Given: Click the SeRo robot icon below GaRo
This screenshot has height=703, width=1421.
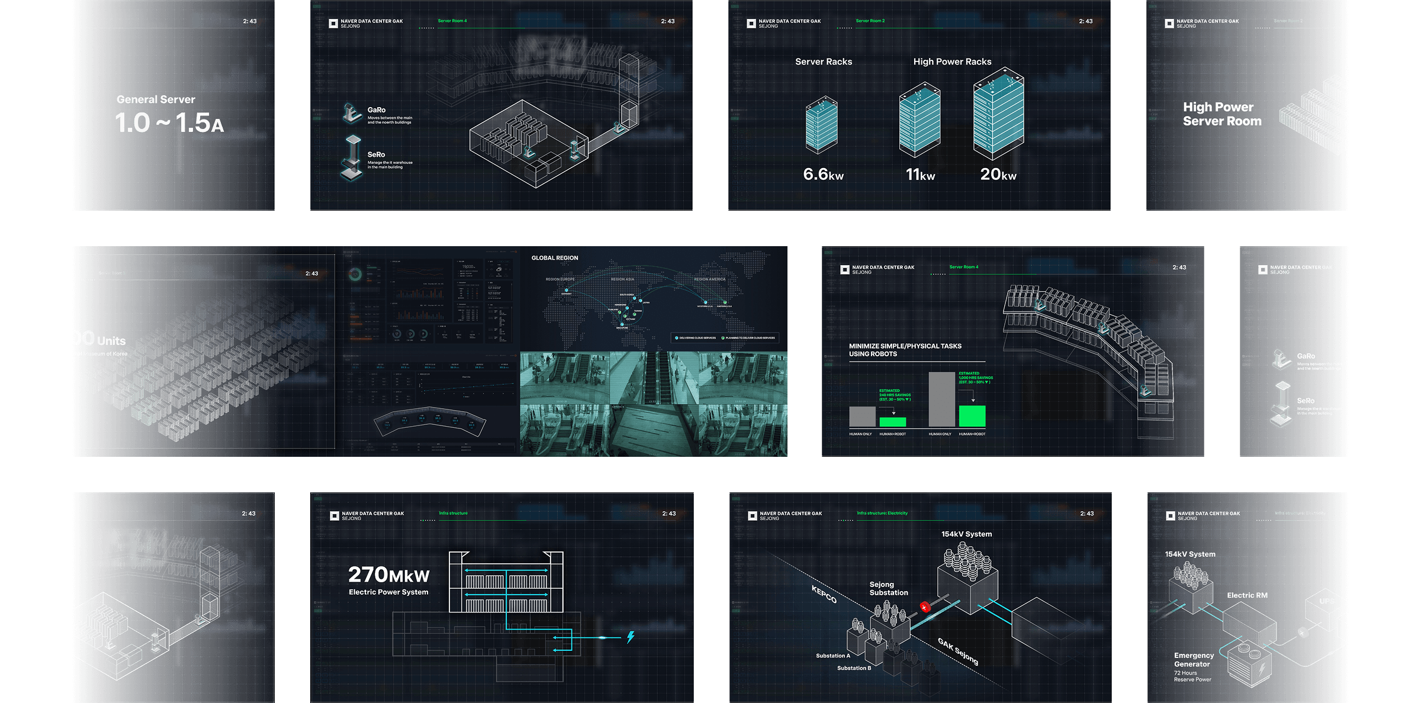Looking at the screenshot, I should pyautogui.click(x=352, y=157).
